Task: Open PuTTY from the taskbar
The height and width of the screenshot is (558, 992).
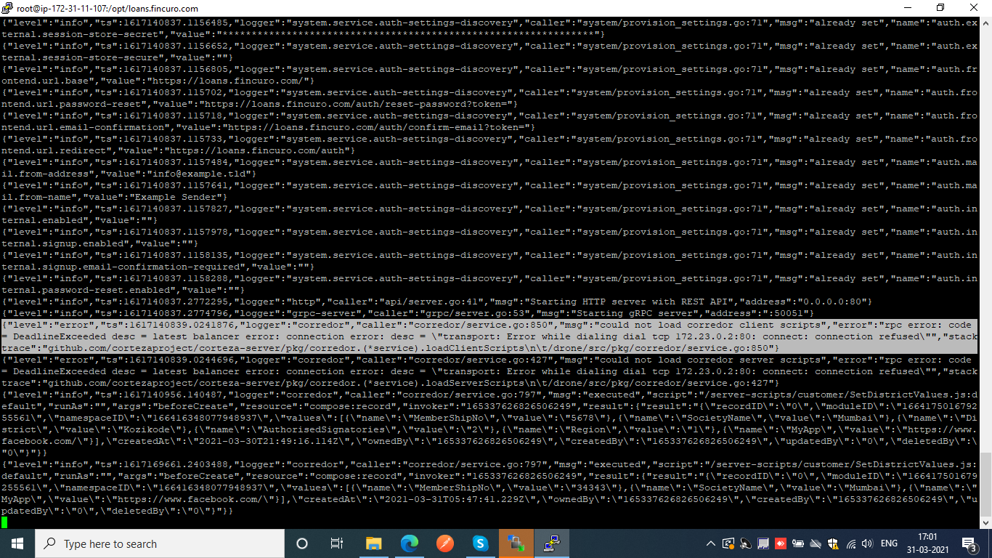Action: pos(552,543)
